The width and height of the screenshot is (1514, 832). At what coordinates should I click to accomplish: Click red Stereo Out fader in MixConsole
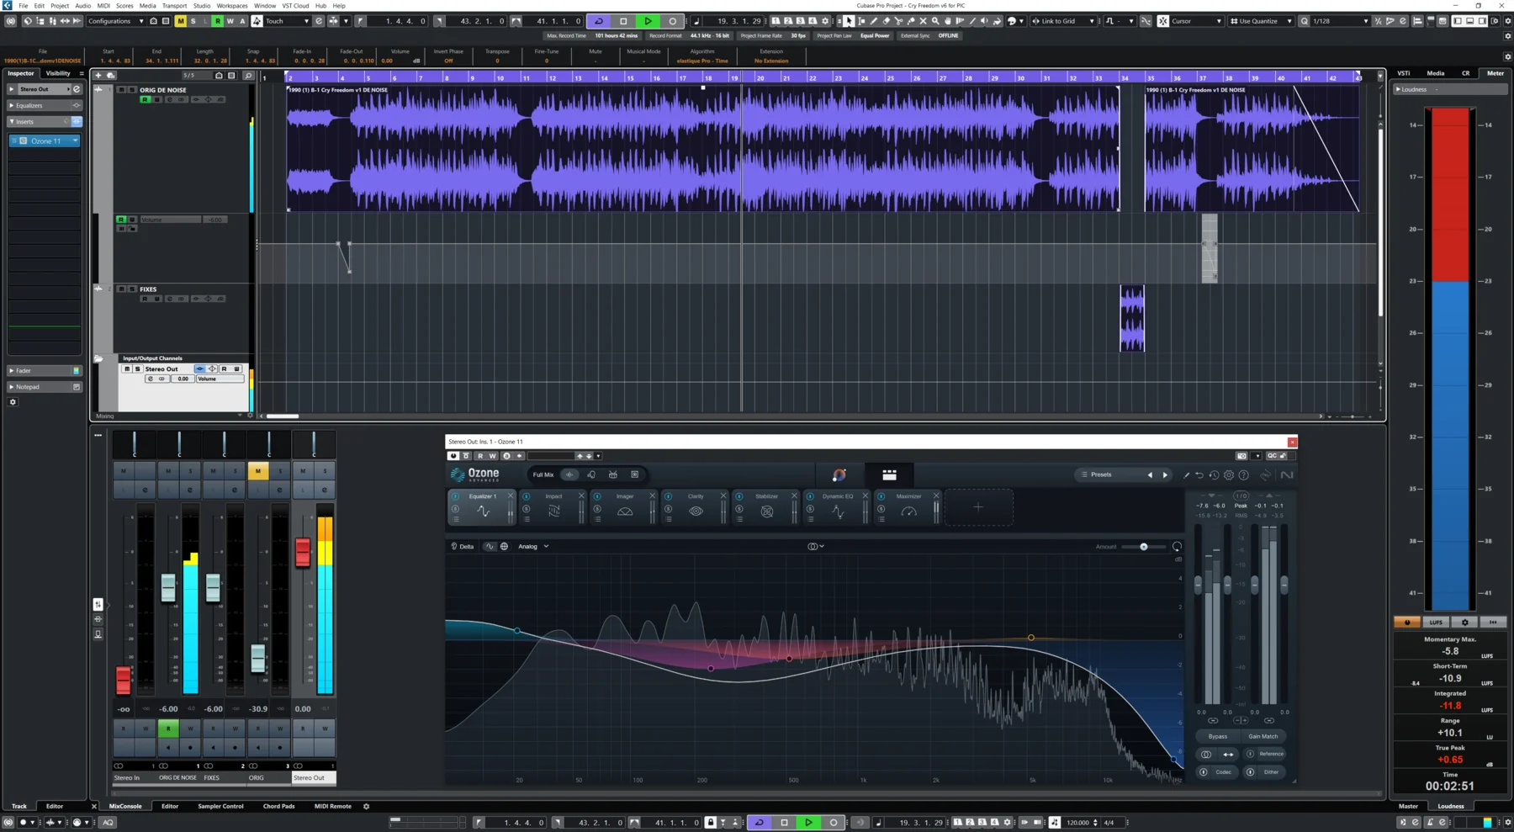(303, 552)
